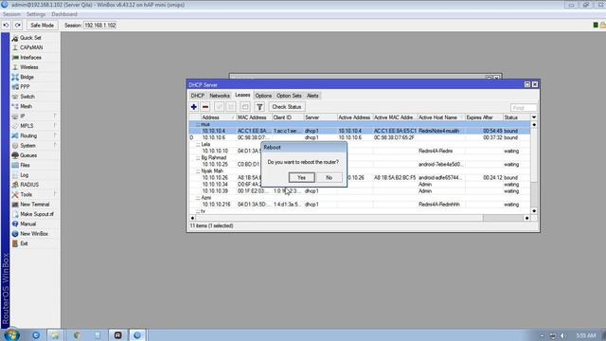Open Interfaces in sidebar

pyautogui.click(x=30, y=57)
